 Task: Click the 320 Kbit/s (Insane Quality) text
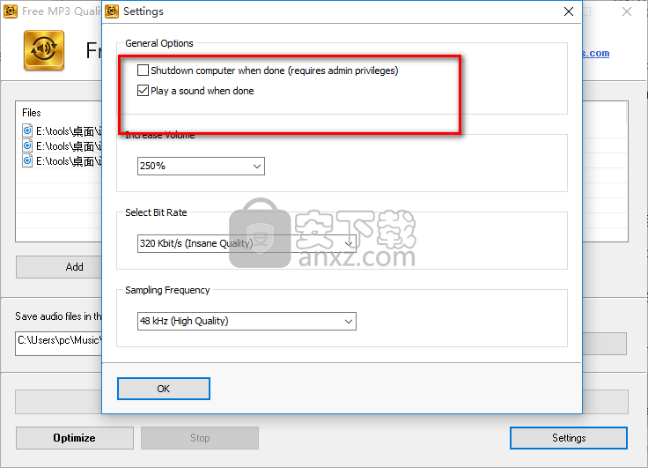196,243
